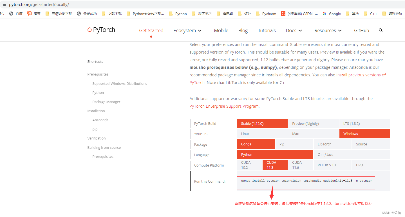
Task: Jump to Verification shortcut
Action: (97, 138)
